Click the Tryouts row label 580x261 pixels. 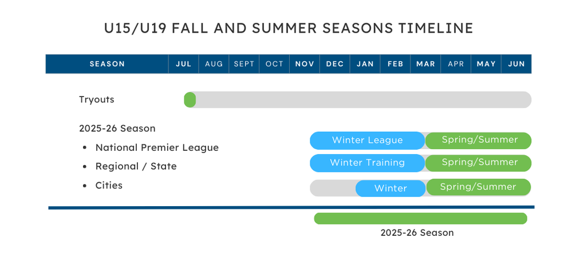point(97,100)
